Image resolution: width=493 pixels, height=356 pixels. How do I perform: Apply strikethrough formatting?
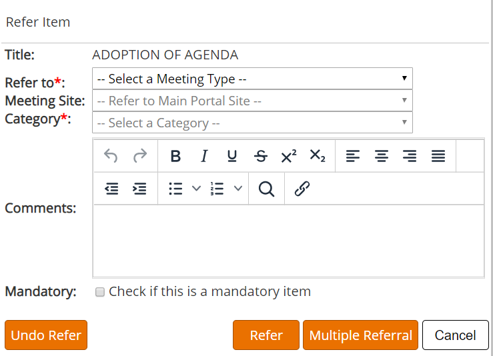(x=261, y=156)
